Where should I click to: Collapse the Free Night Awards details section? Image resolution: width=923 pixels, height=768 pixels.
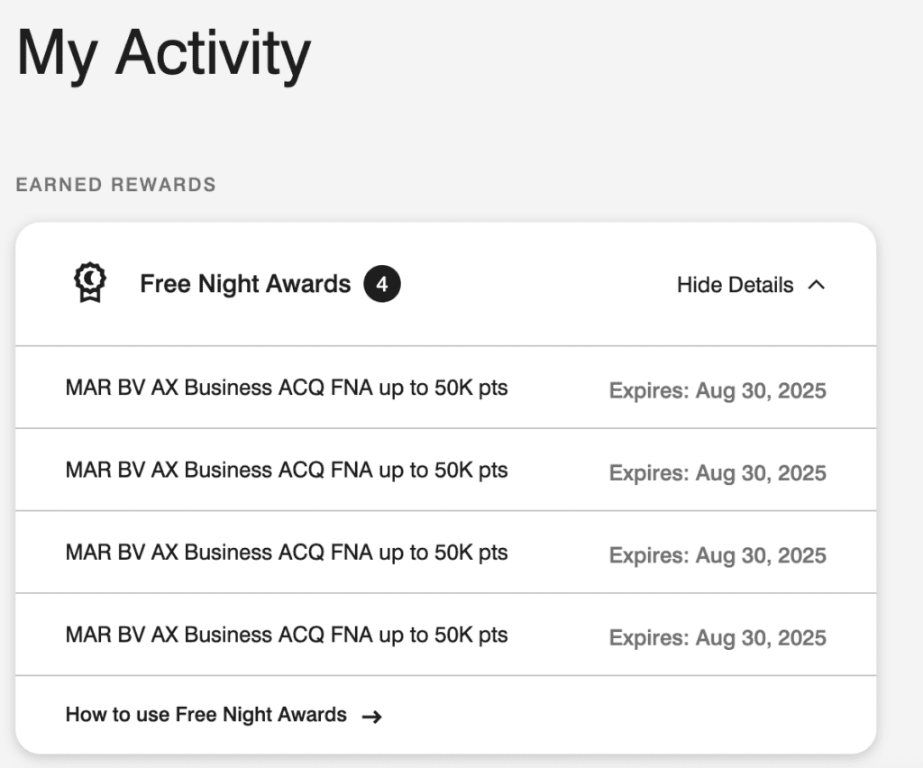coord(752,284)
